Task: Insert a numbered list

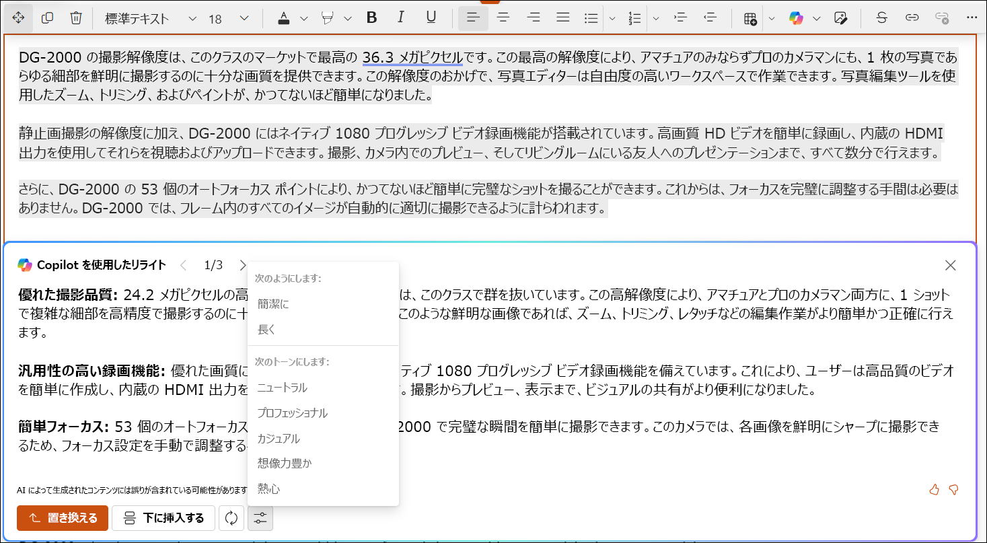Action: (x=634, y=18)
